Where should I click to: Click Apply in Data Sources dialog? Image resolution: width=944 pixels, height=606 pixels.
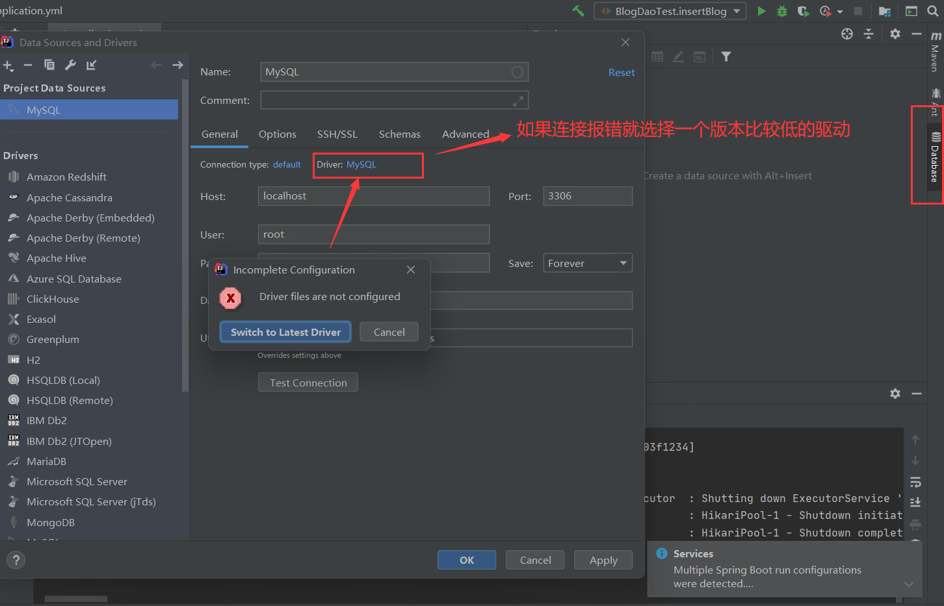click(x=603, y=560)
